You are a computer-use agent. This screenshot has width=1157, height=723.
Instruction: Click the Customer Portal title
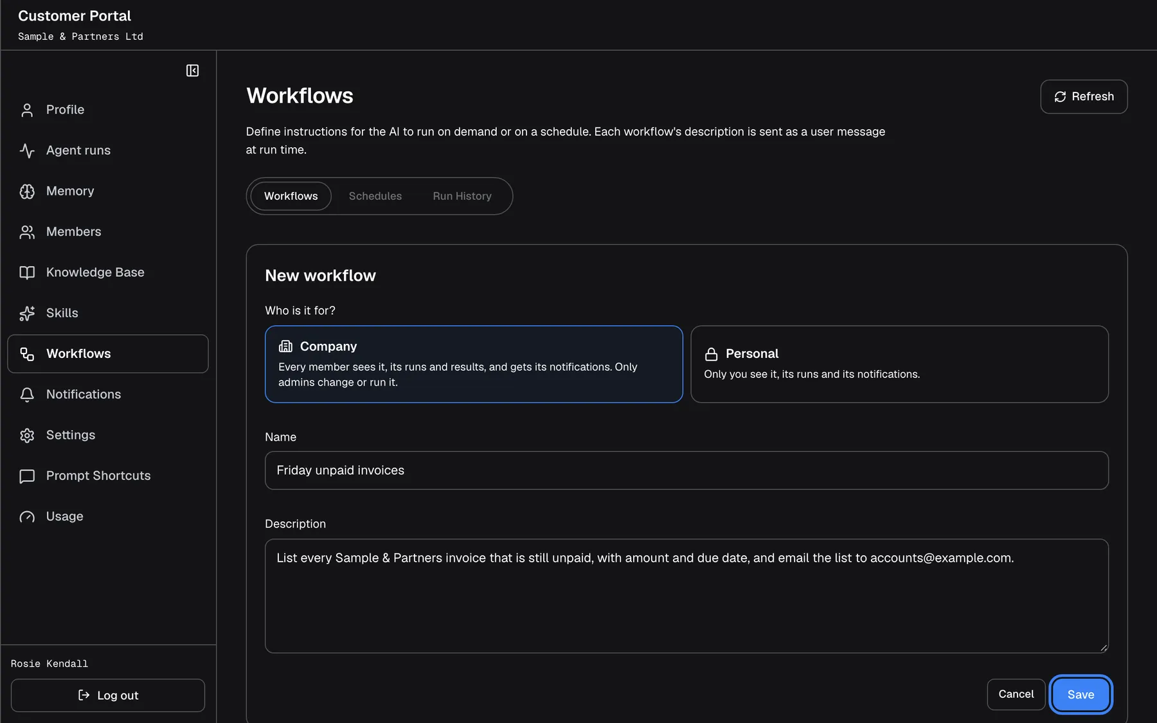coord(75,16)
